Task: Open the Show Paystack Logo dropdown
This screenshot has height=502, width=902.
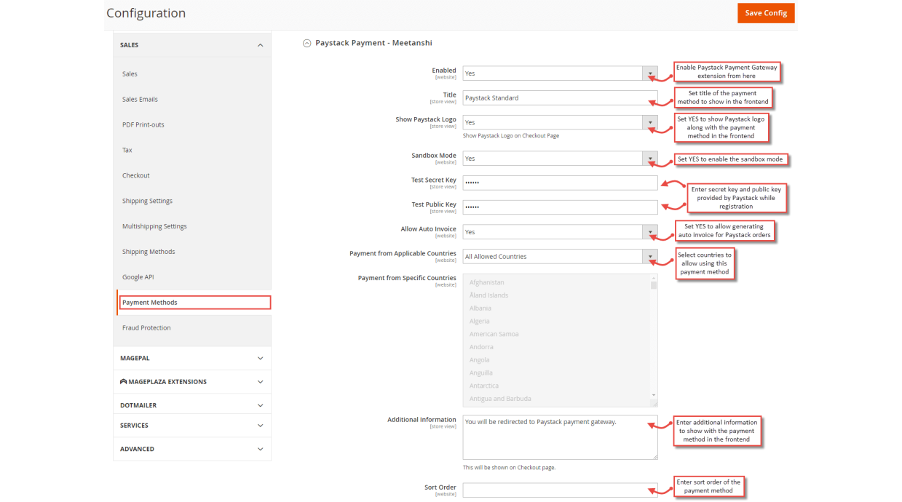Action: point(560,123)
